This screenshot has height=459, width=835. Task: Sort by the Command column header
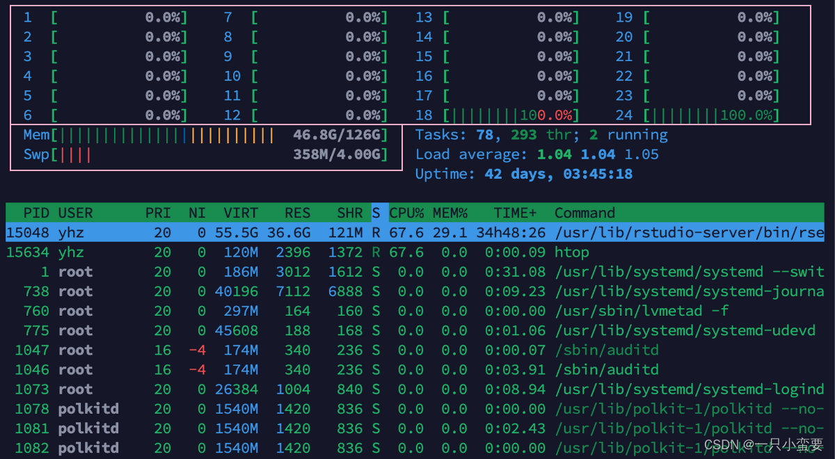(584, 213)
